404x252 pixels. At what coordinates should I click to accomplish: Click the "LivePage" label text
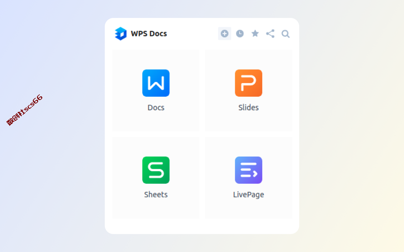click(248, 195)
